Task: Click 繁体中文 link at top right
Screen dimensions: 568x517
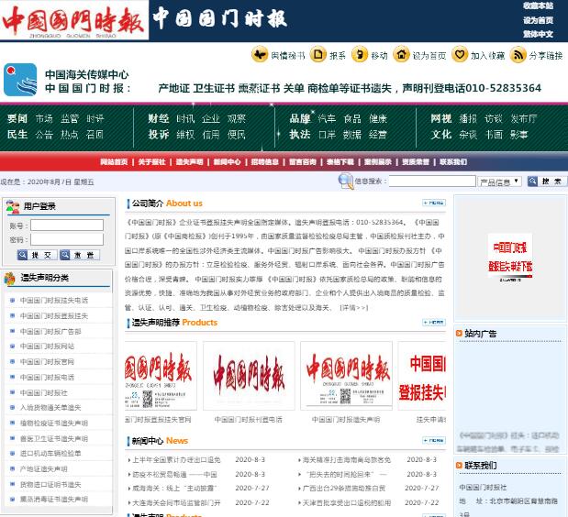Action: click(538, 34)
